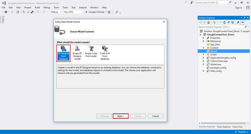Click the Cancel button in the wizard

156,116
